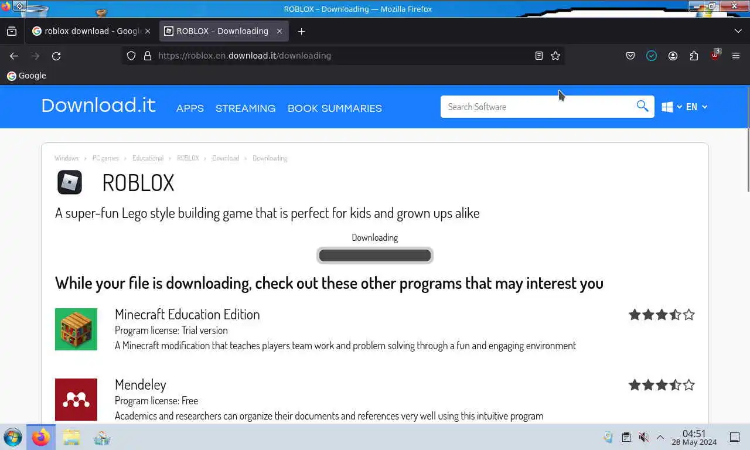
Task: Toggle reader view icon
Action: (x=539, y=56)
